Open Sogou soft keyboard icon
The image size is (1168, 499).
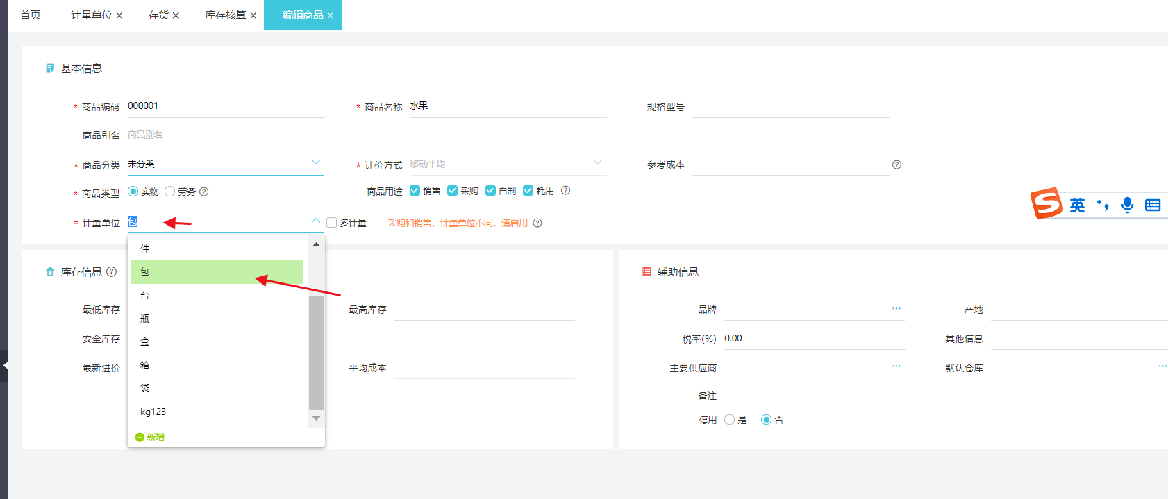coord(1153,205)
